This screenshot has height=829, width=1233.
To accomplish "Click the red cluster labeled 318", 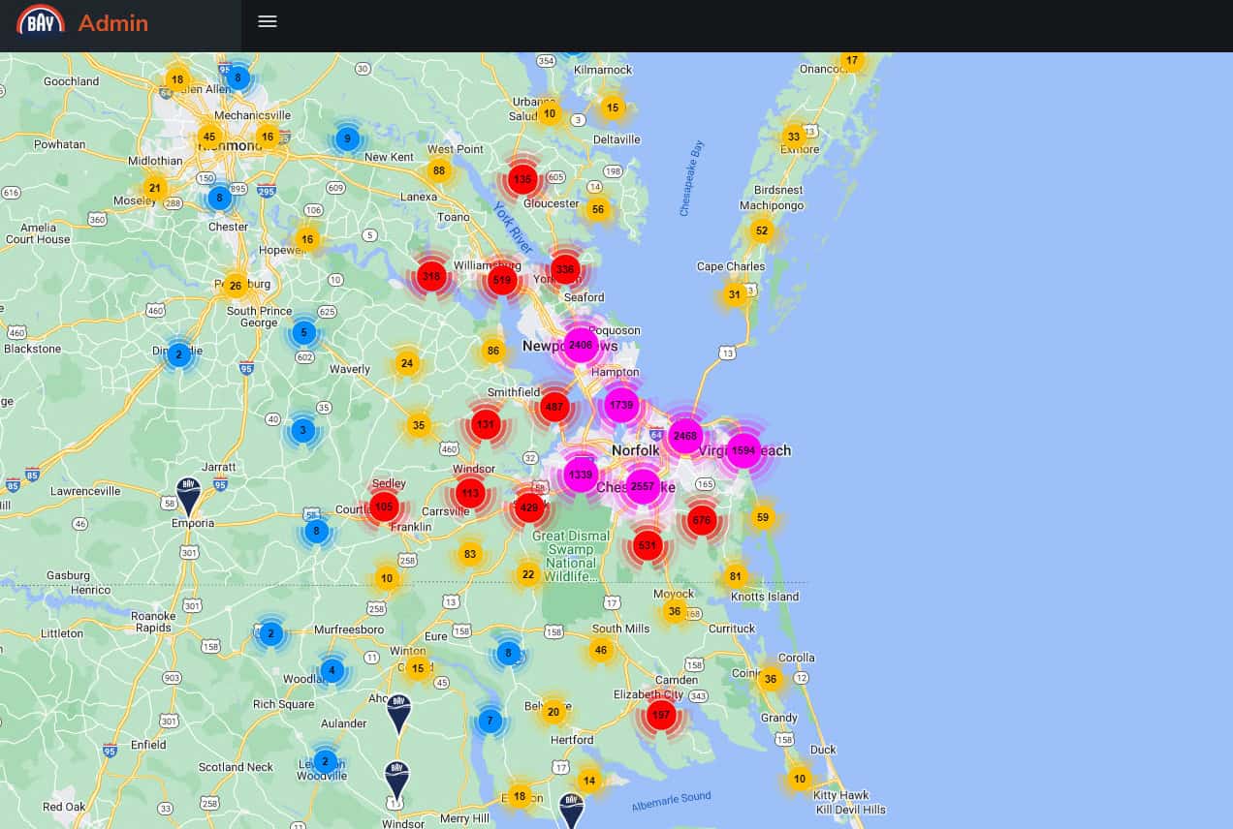I will point(431,277).
